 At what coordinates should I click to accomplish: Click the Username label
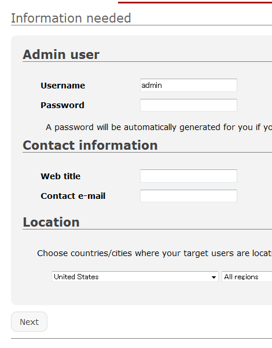click(63, 86)
